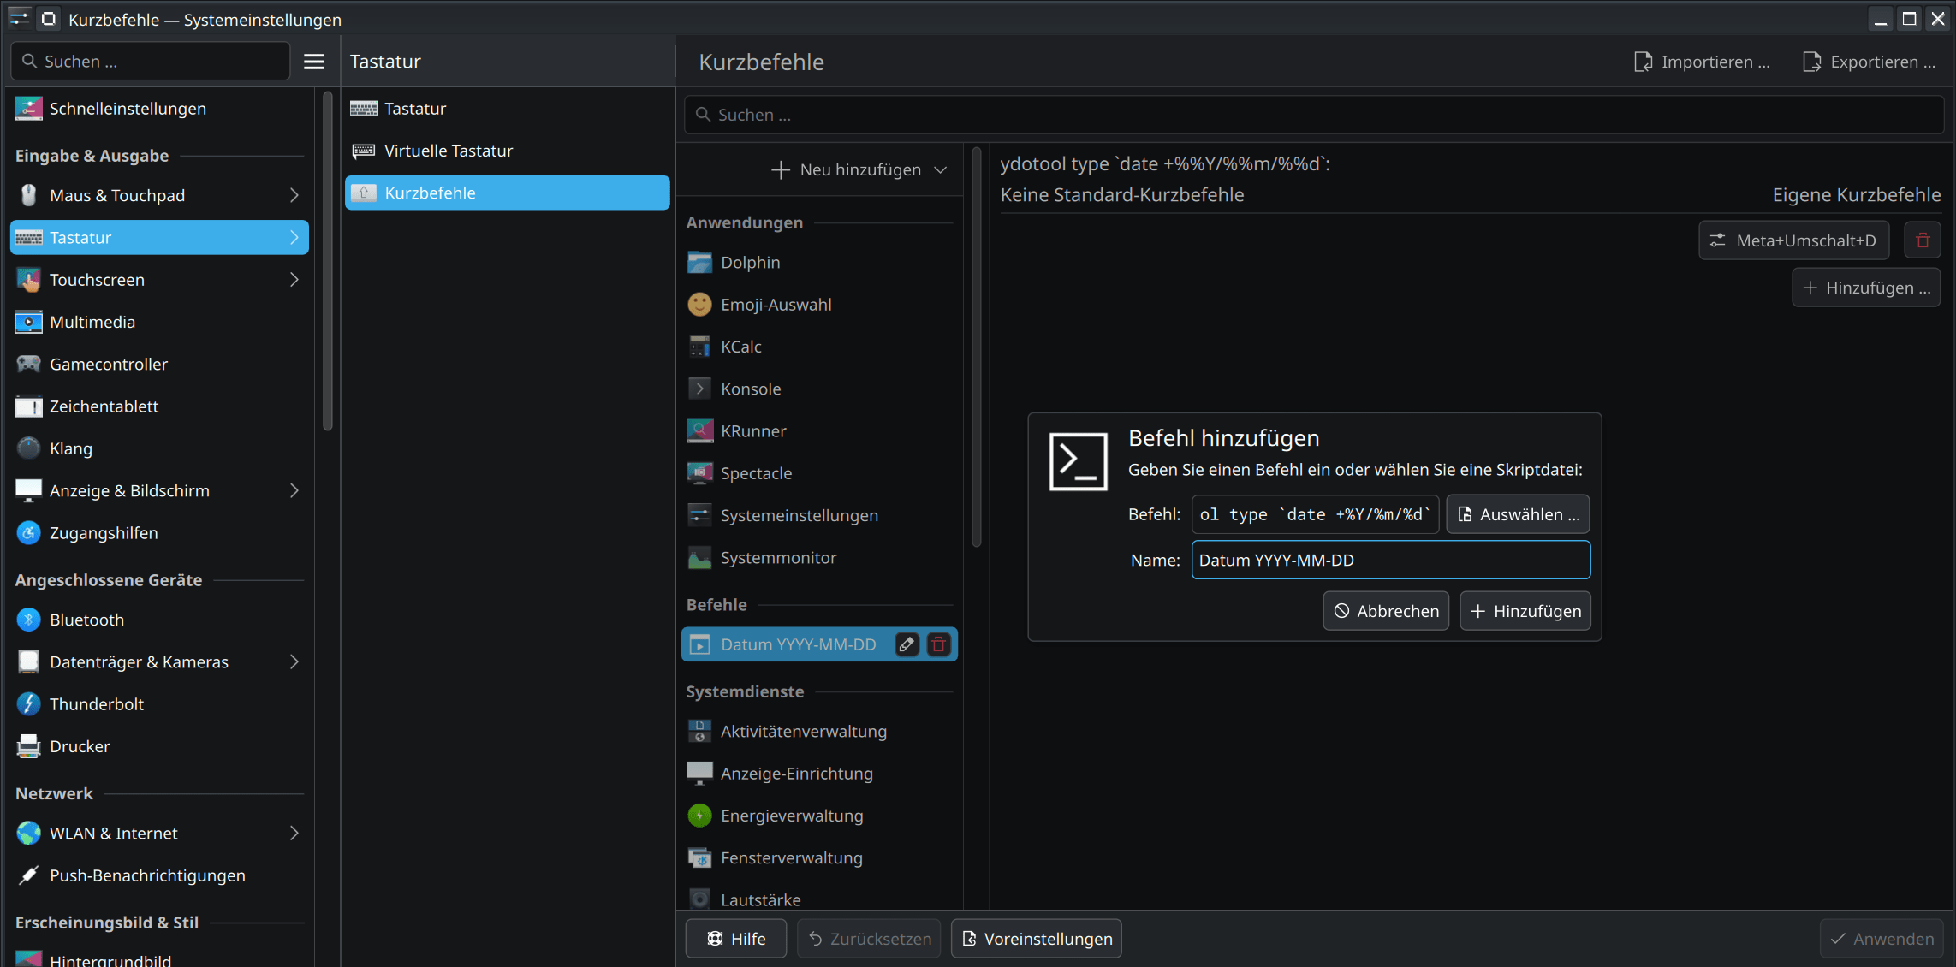1956x967 pixels.
Task: Open Thunderbolt settings in the sidebar
Action: pos(96,704)
